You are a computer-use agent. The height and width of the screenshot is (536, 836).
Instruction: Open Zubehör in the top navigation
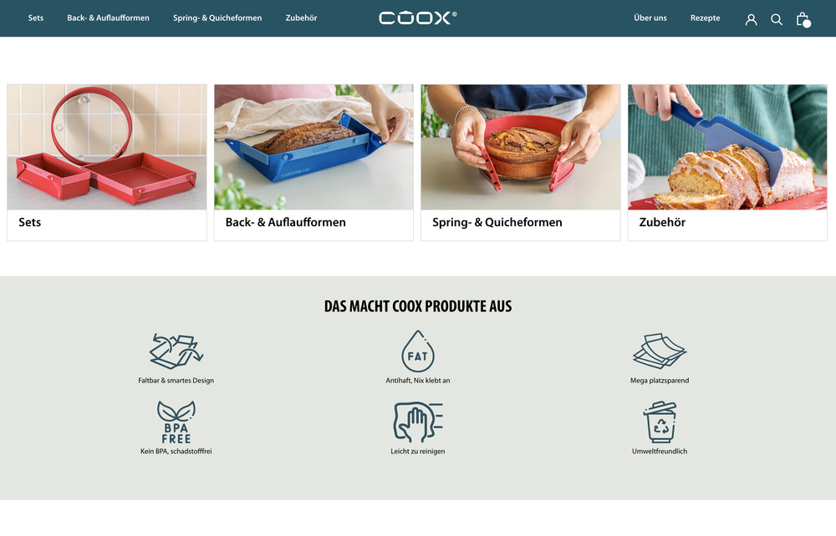coord(301,18)
